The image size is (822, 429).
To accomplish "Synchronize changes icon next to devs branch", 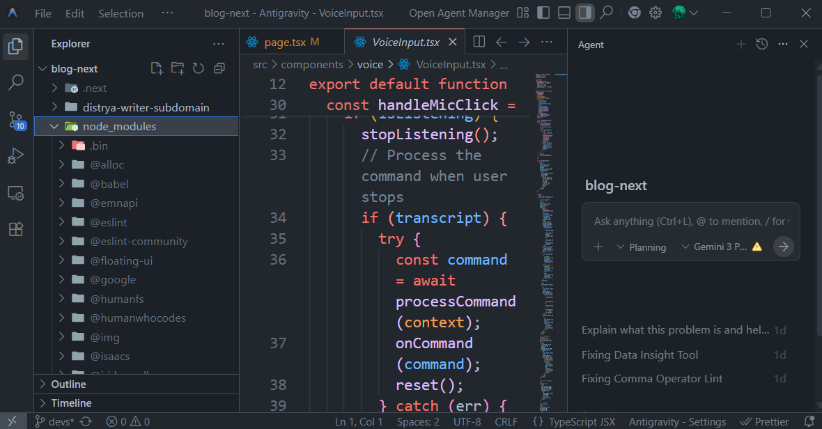I will coord(86,421).
